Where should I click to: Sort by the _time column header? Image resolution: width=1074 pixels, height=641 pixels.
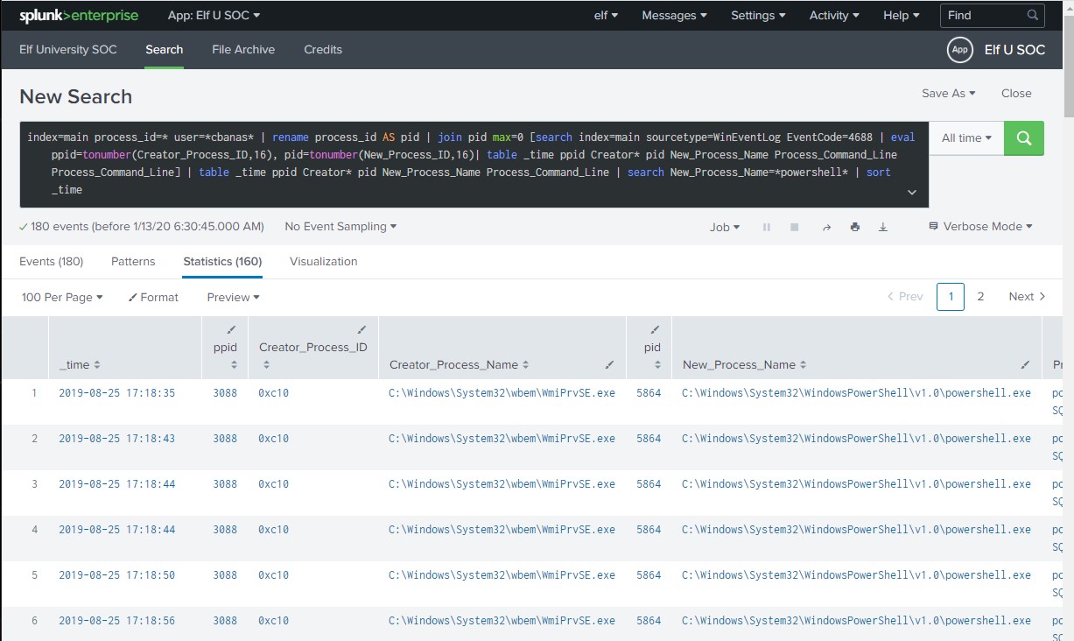[x=79, y=364]
